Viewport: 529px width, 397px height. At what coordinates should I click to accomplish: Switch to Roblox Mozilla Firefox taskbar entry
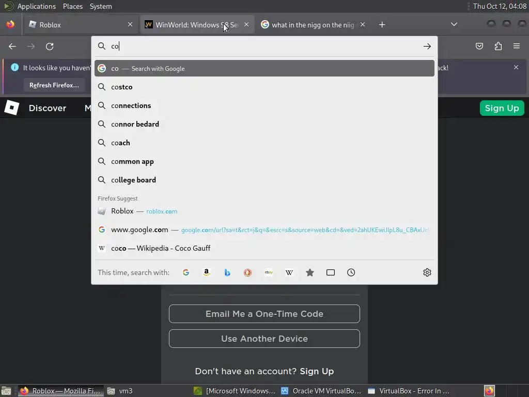coord(61,391)
